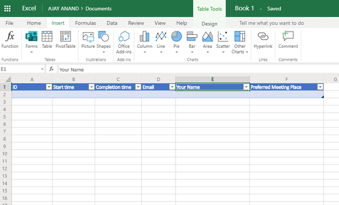Open the app launcher waffle icon
Image resolution: width=339 pixels, height=205 pixels.
7,8
